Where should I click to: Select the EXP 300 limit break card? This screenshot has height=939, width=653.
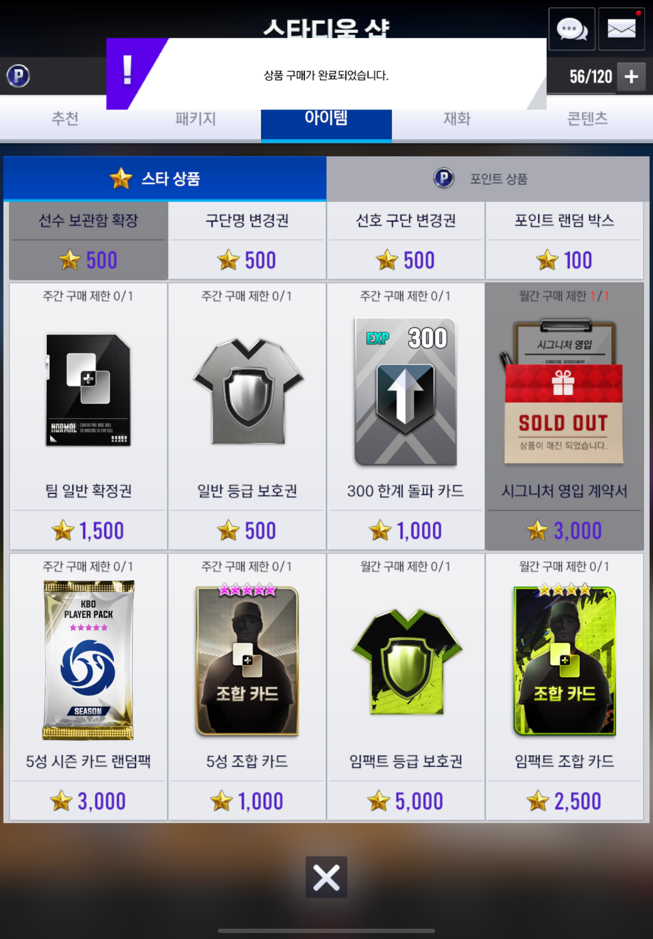405,391
